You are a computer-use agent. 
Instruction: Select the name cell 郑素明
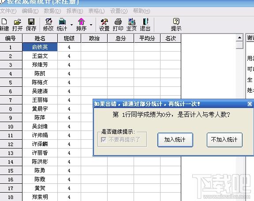(40, 197)
